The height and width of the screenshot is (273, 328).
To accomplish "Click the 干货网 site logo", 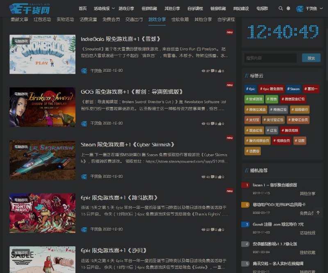I will (30, 8).
